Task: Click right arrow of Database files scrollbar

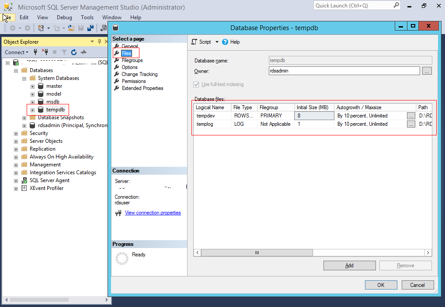Action: click(x=428, y=252)
